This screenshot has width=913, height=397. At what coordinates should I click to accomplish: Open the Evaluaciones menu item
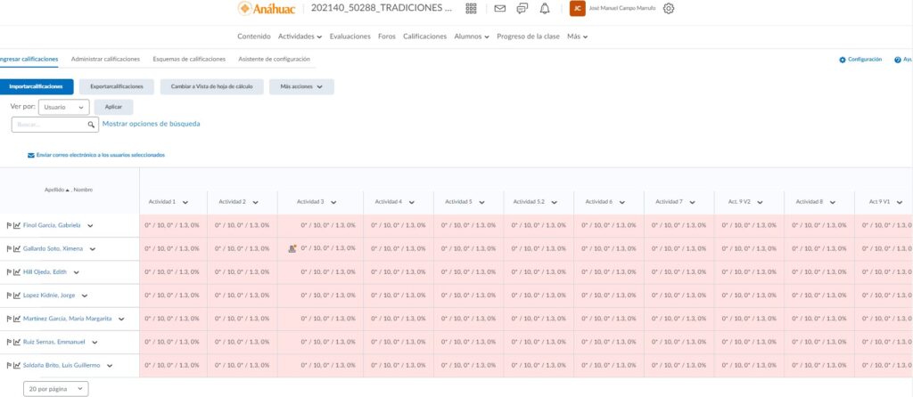click(350, 36)
